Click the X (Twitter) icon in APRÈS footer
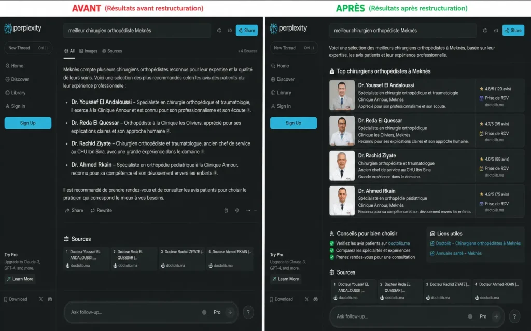The width and height of the screenshot is (531, 331). tap(306, 299)
